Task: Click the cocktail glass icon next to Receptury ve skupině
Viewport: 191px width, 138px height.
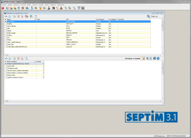Action: pos(144,59)
